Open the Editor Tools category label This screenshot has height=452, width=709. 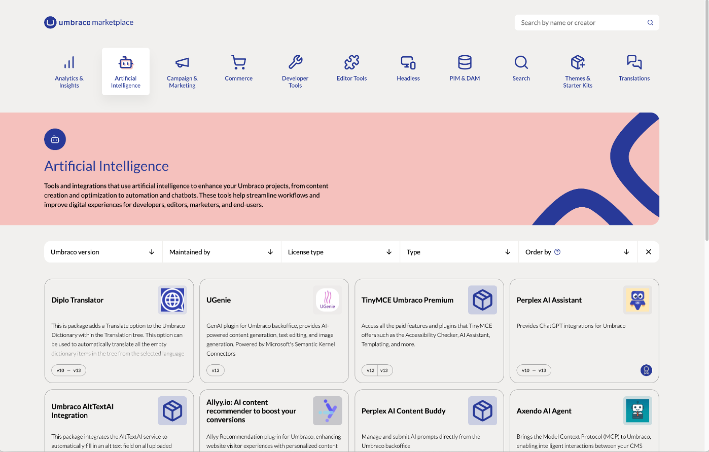tap(351, 79)
